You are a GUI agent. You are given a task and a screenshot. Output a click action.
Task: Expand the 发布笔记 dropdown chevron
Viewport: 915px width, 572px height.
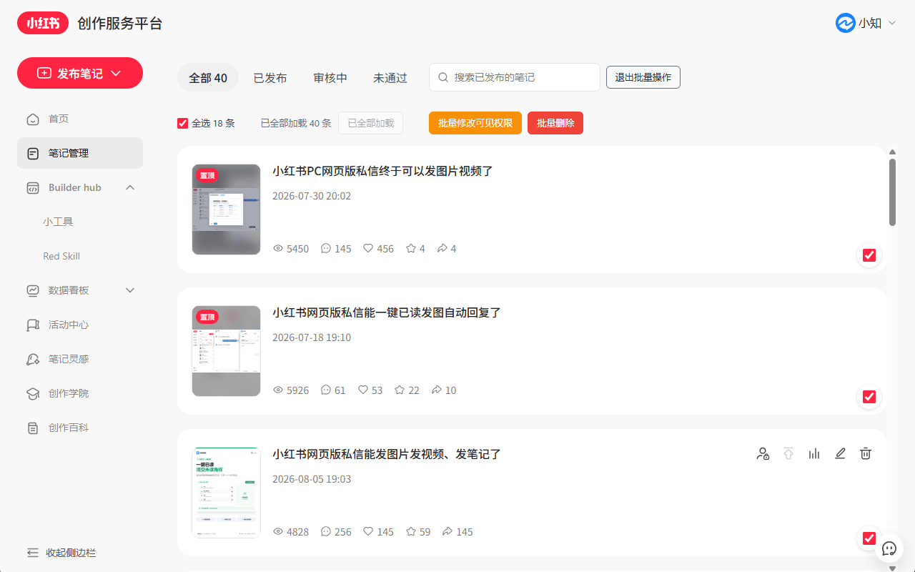point(117,73)
